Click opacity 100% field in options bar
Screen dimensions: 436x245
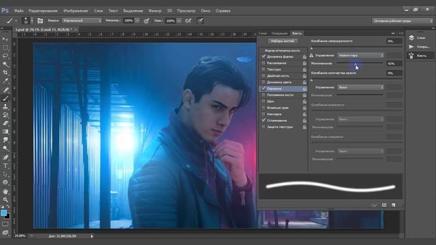[x=129, y=20]
